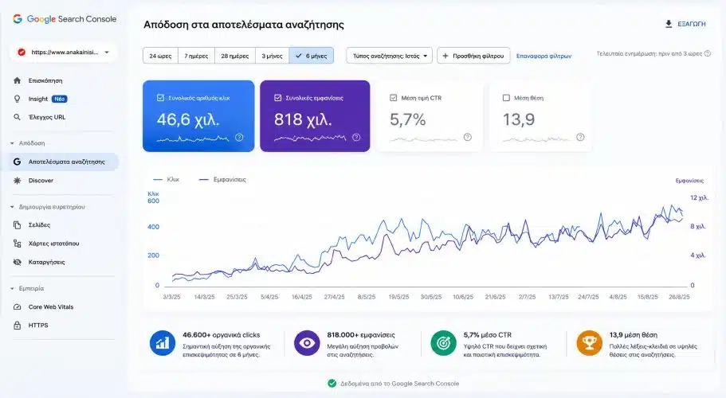Click the ΕΞΑΓΩΓΗ export button
The height and width of the screenshot is (398, 726).
tap(685, 24)
